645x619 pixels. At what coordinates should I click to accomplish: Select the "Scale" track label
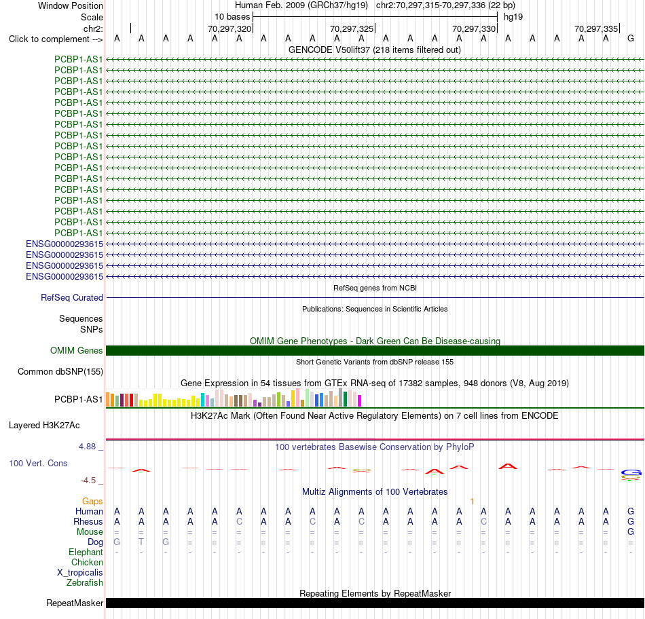click(x=92, y=17)
